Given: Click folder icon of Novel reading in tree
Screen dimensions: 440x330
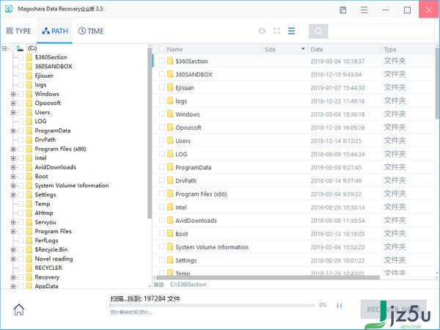Looking at the screenshot, I should pyautogui.click(x=29, y=259).
